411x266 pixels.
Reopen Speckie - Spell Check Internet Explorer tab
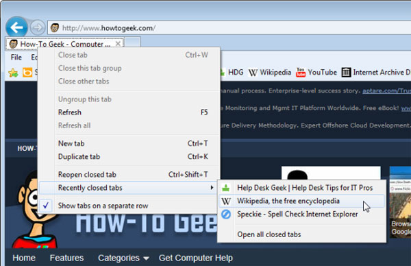click(302, 214)
